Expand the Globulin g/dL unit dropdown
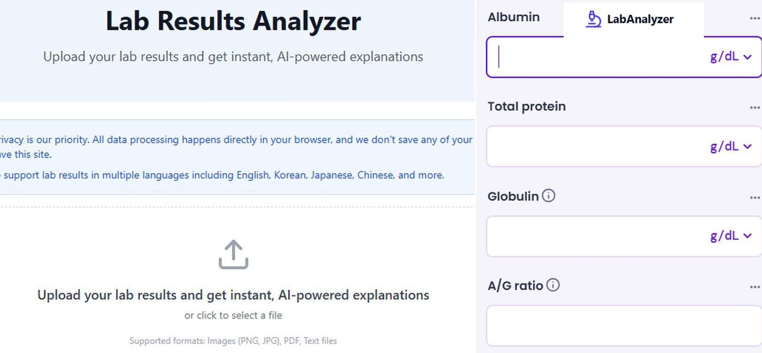This screenshot has height=353, width=762. pos(731,236)
